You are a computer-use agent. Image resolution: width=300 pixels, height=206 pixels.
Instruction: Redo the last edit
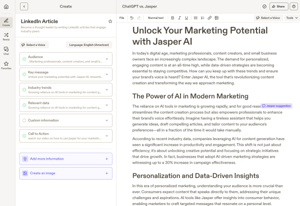(x=139, y=18)
